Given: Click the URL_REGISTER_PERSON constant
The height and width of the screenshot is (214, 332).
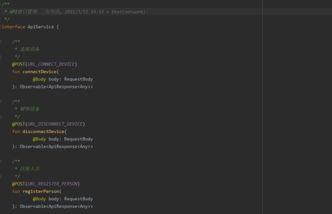Looking at the screenshot, I should click(x=53, y=184).
